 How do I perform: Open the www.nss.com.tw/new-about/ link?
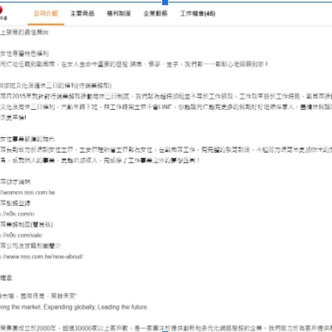click(41, 257)
